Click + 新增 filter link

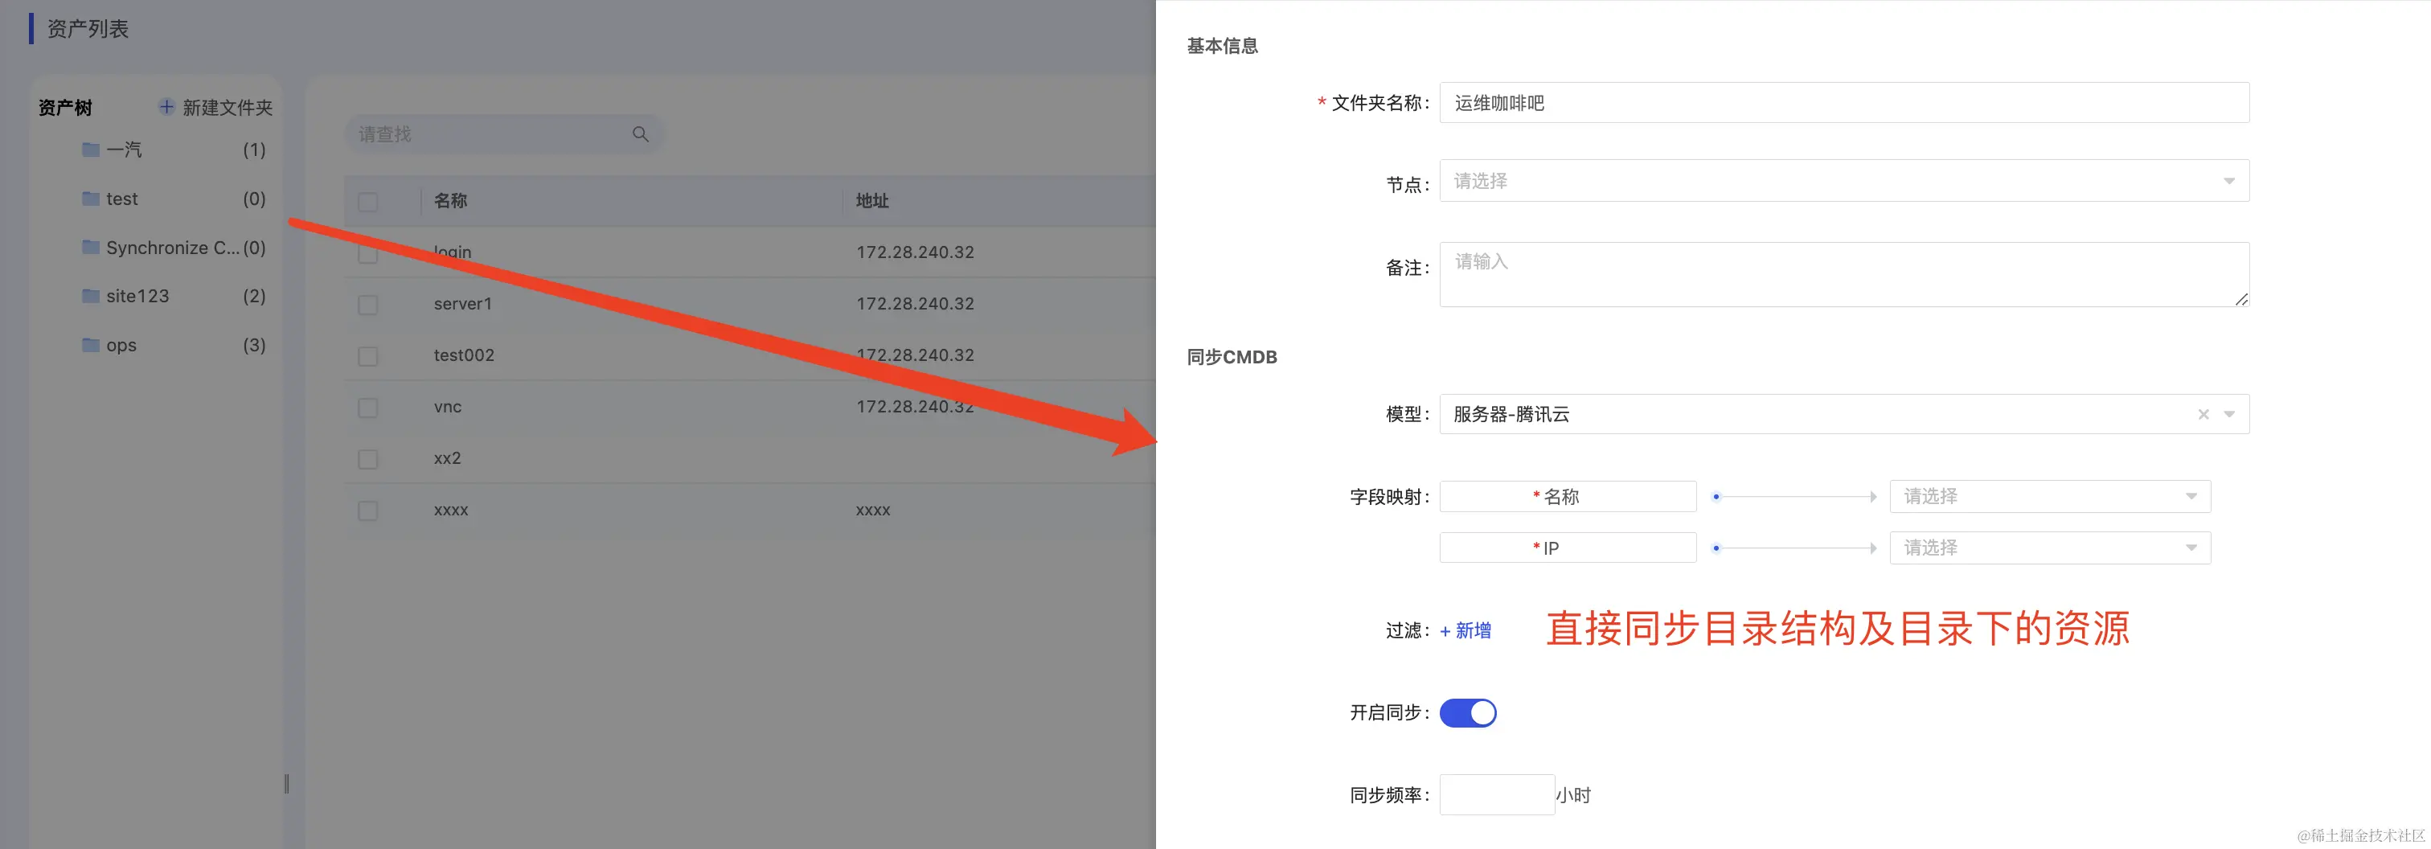(x=1466, y=630)
